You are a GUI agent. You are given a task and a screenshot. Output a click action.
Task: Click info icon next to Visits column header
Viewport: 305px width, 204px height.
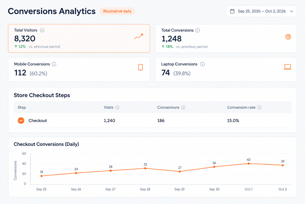(117, 108)
